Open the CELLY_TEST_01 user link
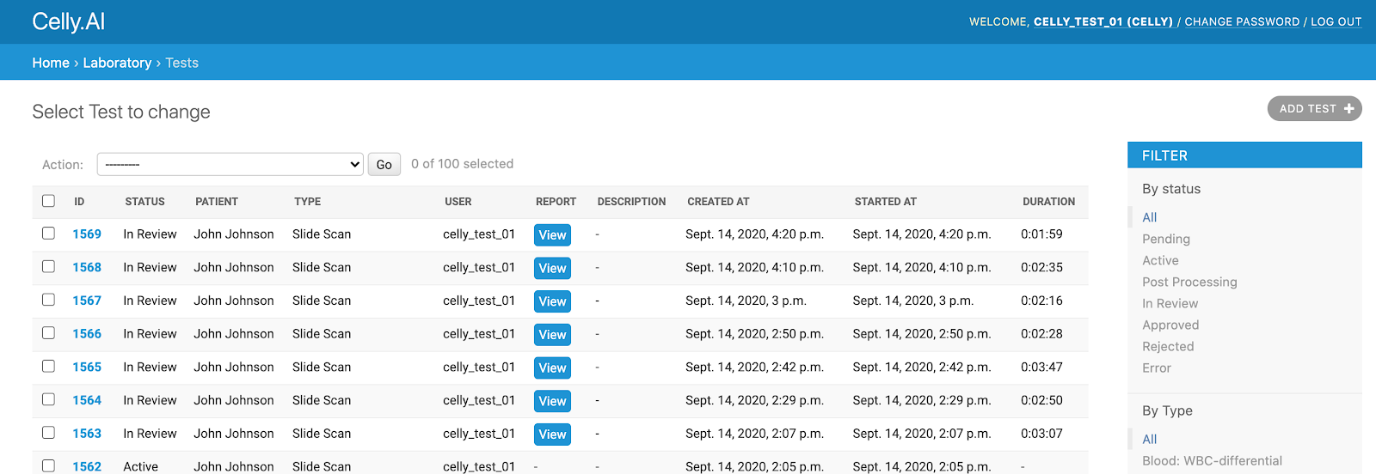This screenshot has width=1376, height=474. point(1103,22)
